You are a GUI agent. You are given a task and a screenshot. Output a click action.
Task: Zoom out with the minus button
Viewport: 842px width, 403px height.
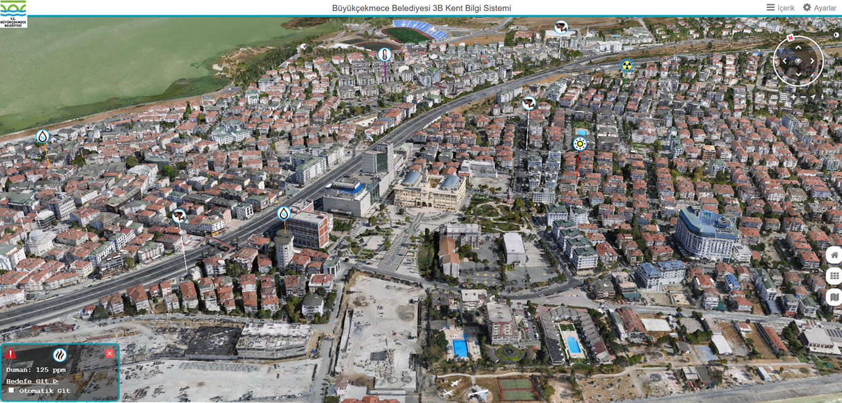click(803, 97)
